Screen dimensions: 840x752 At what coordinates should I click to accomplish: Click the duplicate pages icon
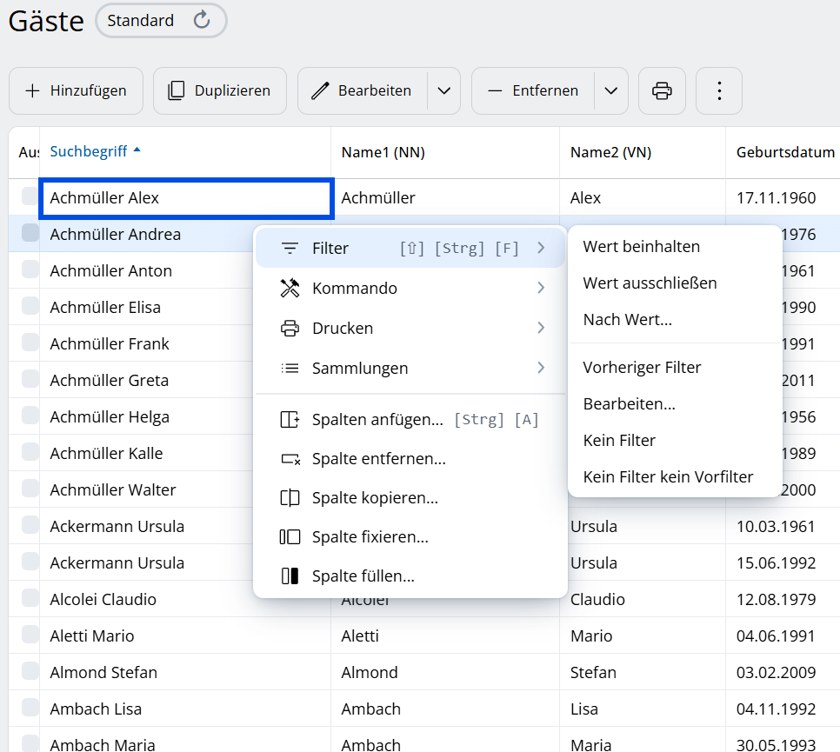tap(177, 91)
